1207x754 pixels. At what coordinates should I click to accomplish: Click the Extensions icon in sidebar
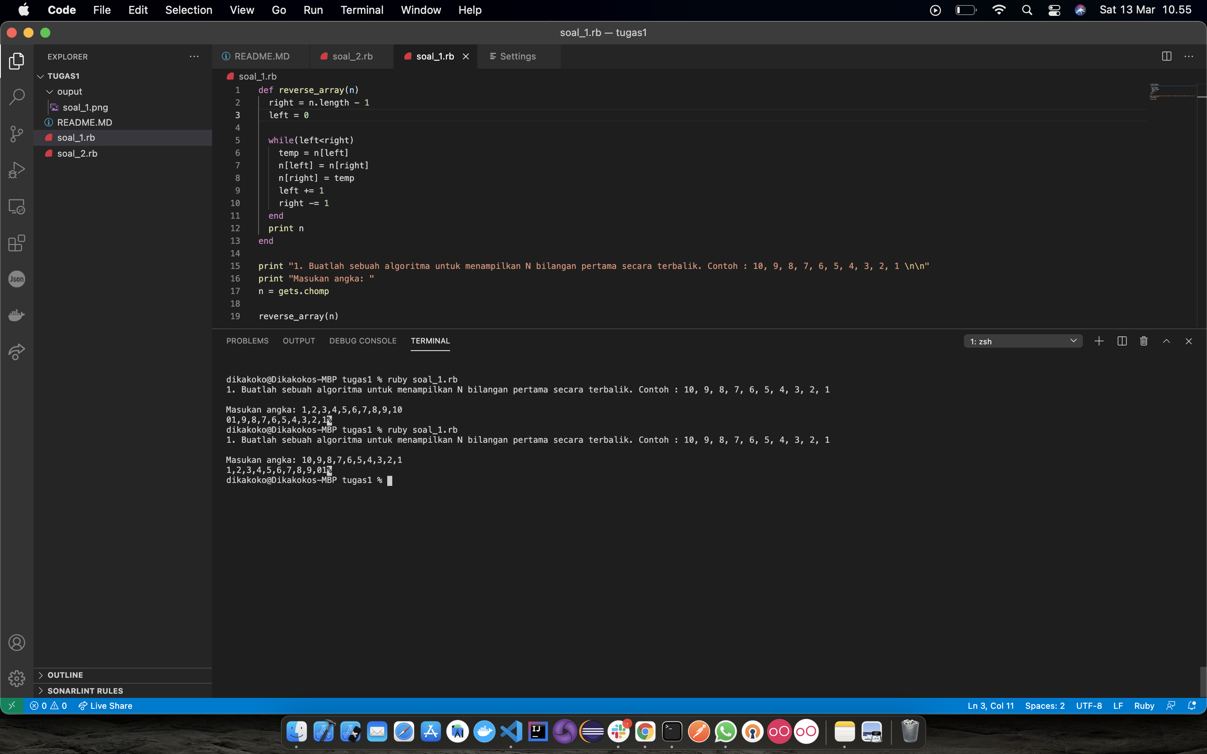pos(16,243)
